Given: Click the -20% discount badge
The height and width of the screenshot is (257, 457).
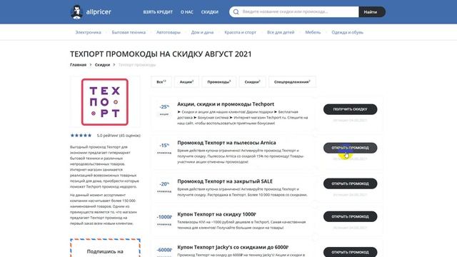Looking at the screenshot, I should click(164, 184).
